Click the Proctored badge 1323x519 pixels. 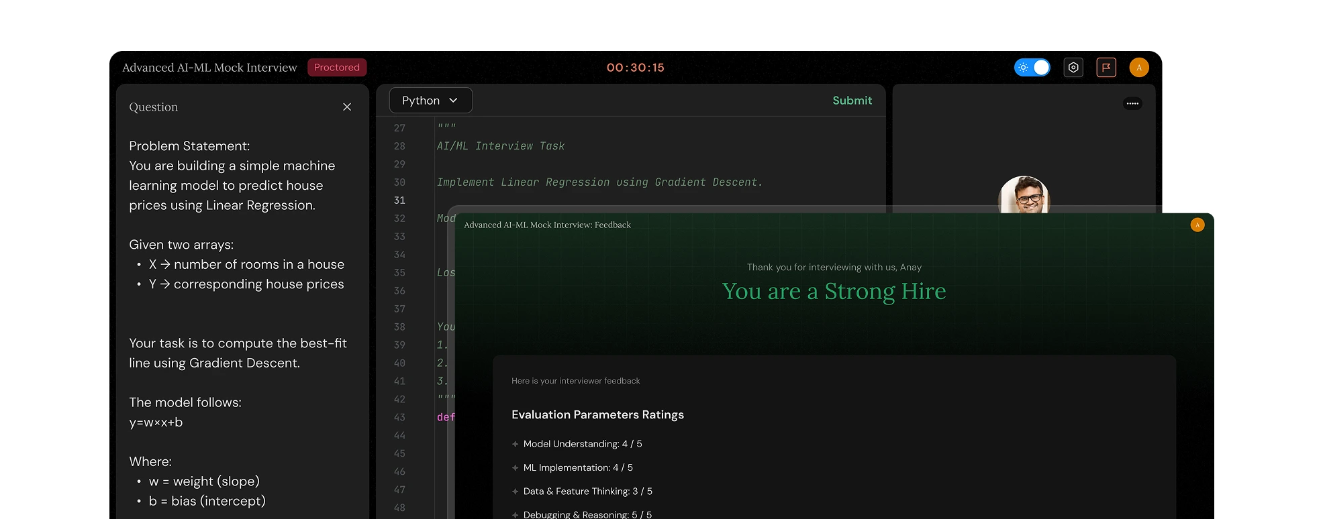337,68
